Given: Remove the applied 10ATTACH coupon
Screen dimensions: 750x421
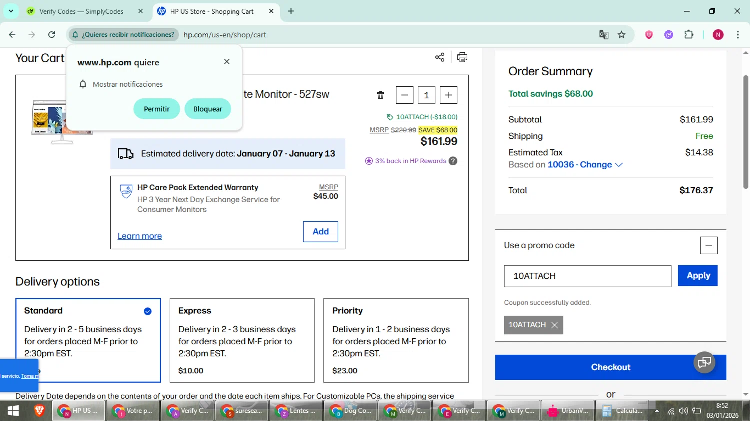Looking at the screenshot, I should (554, 325).
